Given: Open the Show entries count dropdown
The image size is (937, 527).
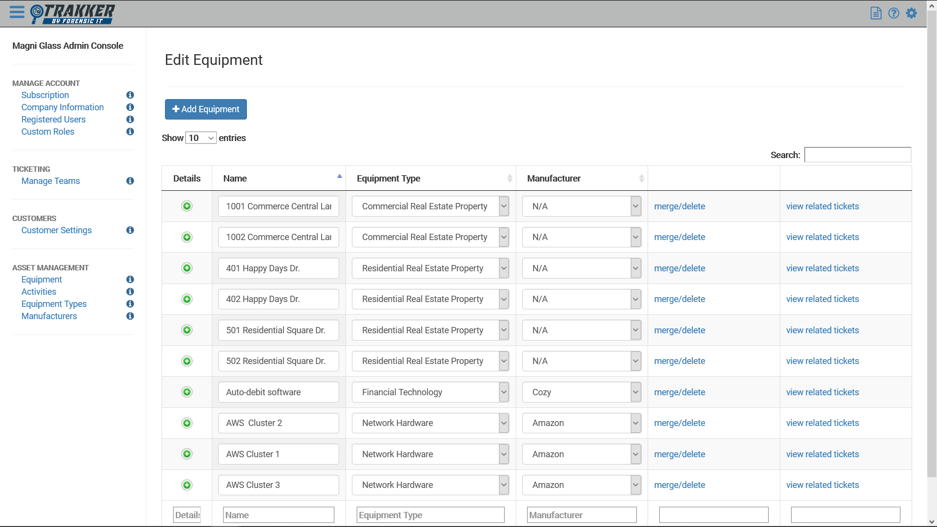Looking at the screenshot, I should [x=201, y=138].
